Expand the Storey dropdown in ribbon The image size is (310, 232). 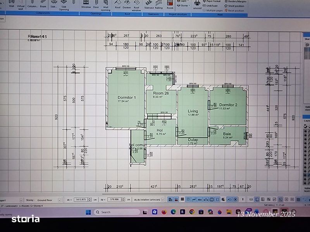click(183, 5)
